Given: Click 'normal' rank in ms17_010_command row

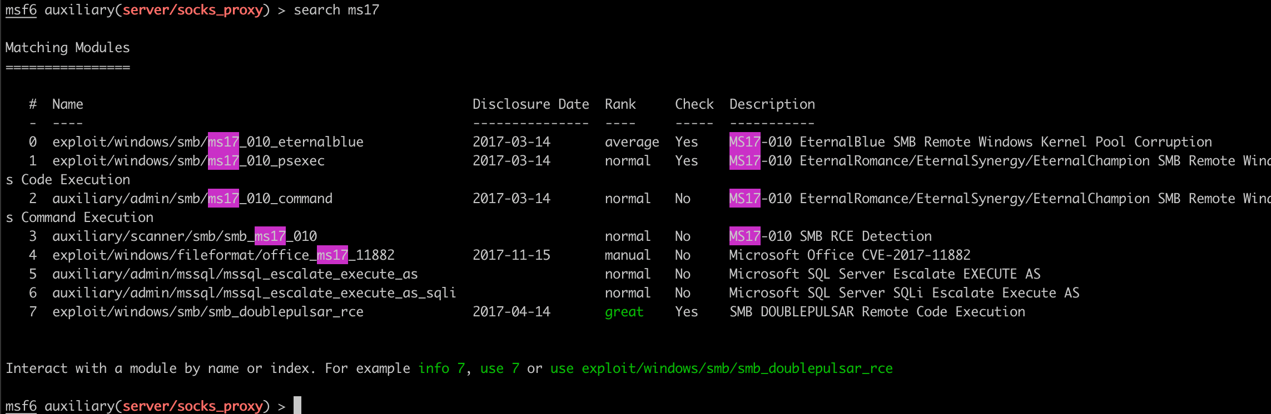Looking at the screenshot, I should (x=628, y=199).
